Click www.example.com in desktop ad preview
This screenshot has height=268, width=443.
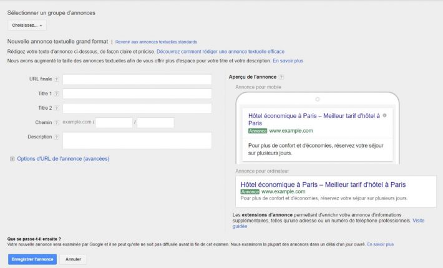283,192
